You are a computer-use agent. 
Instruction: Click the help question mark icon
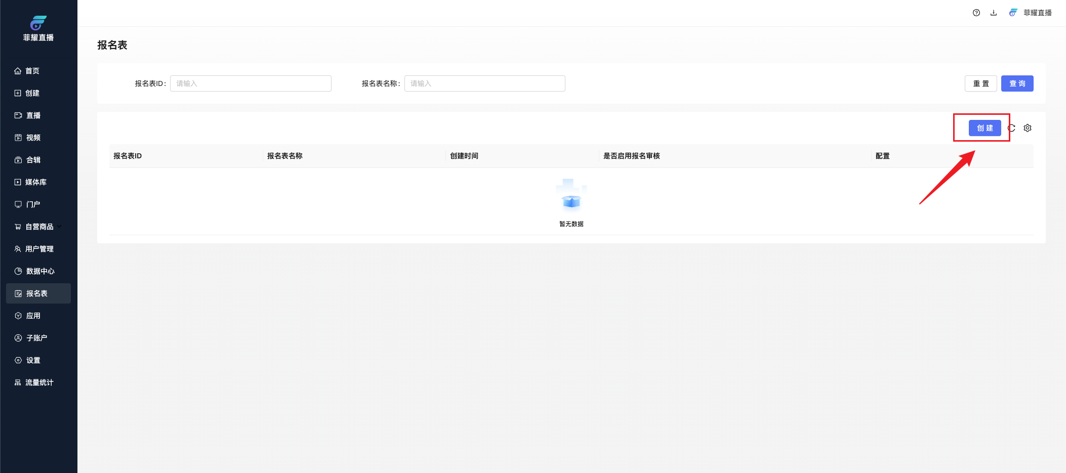coord(976,13)
